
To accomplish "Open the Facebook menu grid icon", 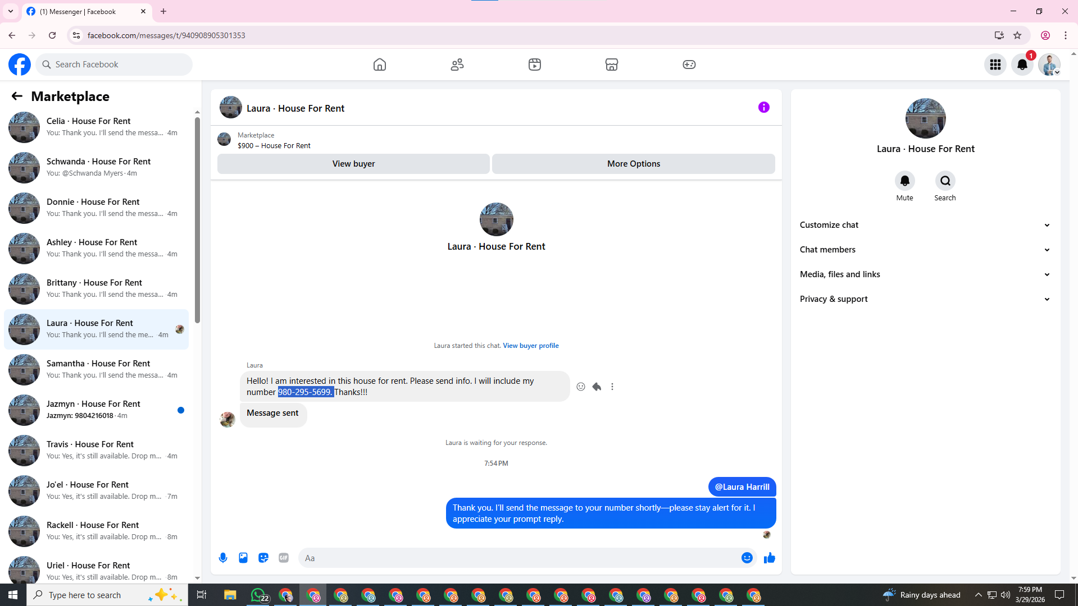I will [x=995, y=65].
